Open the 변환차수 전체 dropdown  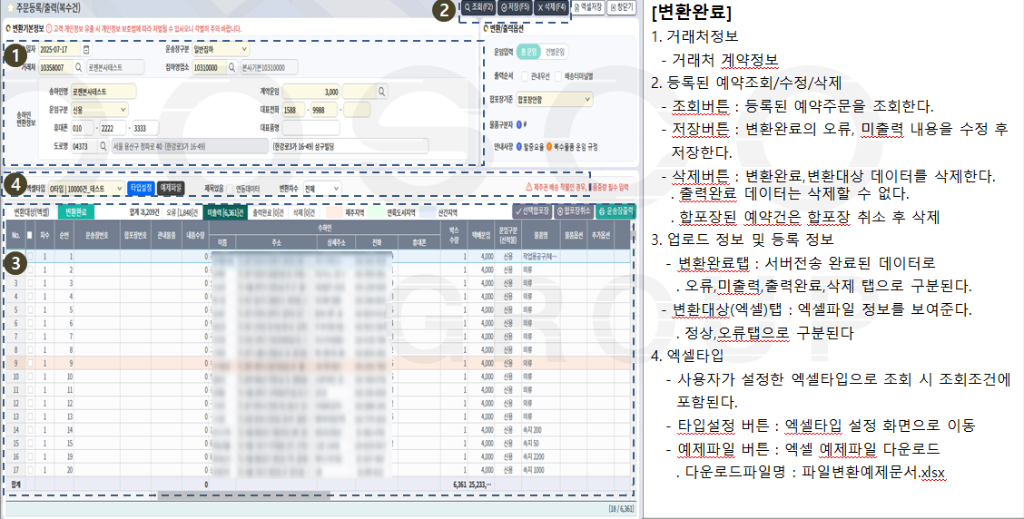pyautogui.click(x=322, y=188)
